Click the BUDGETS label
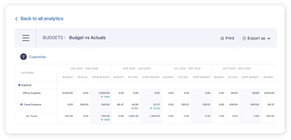This screenshot has height=140, width=291. tap(54, 38)
